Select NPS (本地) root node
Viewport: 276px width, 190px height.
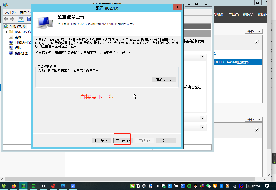(x=15, y=27)
